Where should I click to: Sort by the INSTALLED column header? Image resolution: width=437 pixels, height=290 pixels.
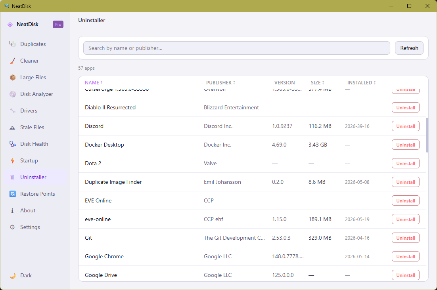click(x=362, y=83)
